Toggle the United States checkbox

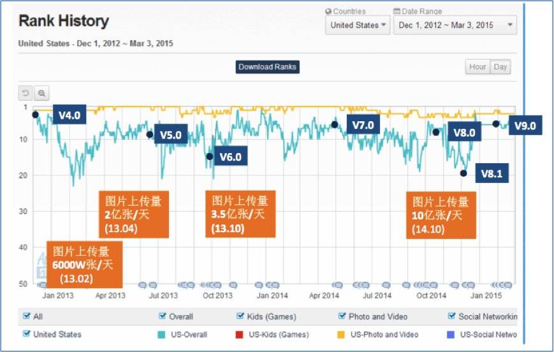(27, 334)
